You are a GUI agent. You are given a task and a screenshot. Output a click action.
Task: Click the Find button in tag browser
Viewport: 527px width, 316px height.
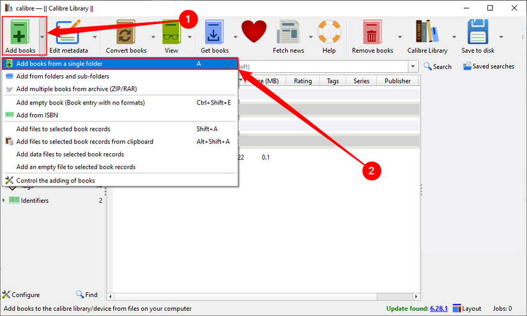[x=87, y=294]
